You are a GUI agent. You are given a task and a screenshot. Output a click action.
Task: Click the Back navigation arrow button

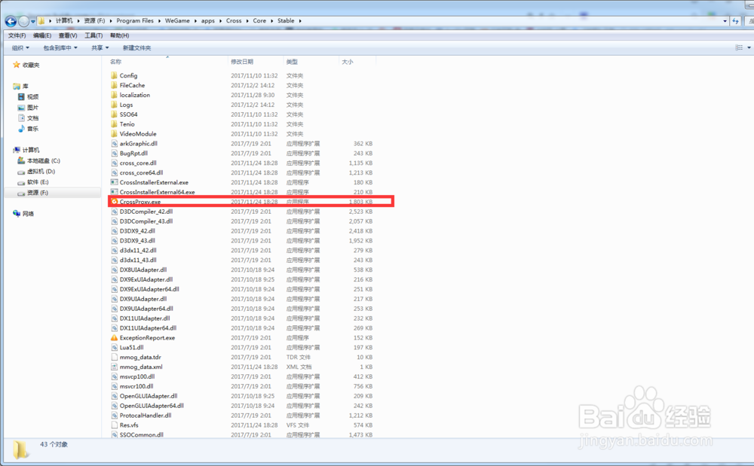coord(11,21)
